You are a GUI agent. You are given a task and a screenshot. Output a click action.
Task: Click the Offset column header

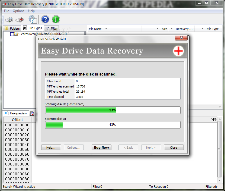tap(17, 120)
